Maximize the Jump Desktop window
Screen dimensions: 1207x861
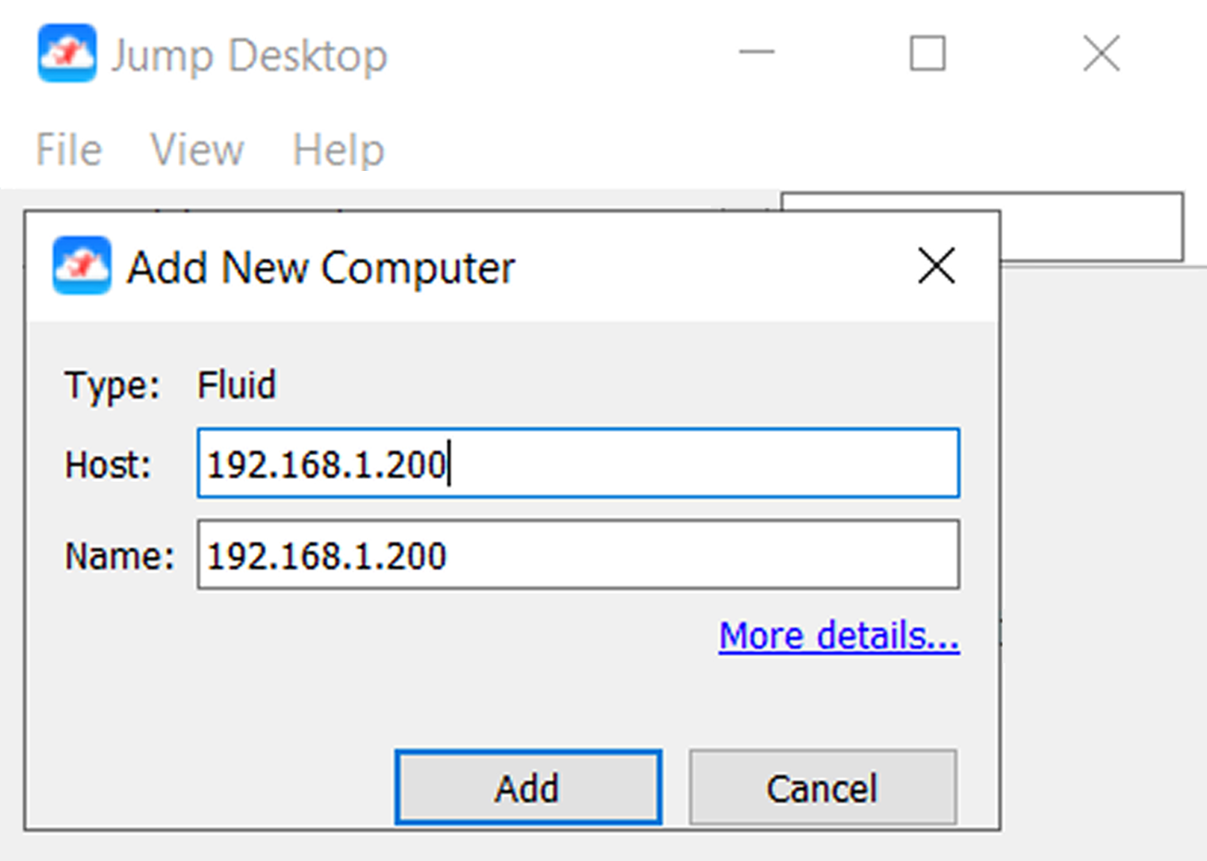tap(927, 53)
